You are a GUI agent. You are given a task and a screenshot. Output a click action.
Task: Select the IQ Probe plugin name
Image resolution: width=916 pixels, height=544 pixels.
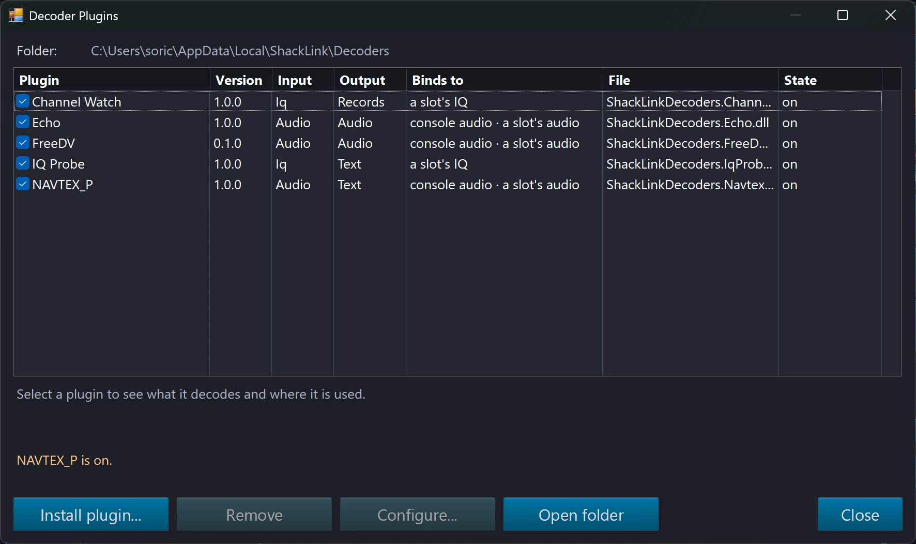[58, 164]
